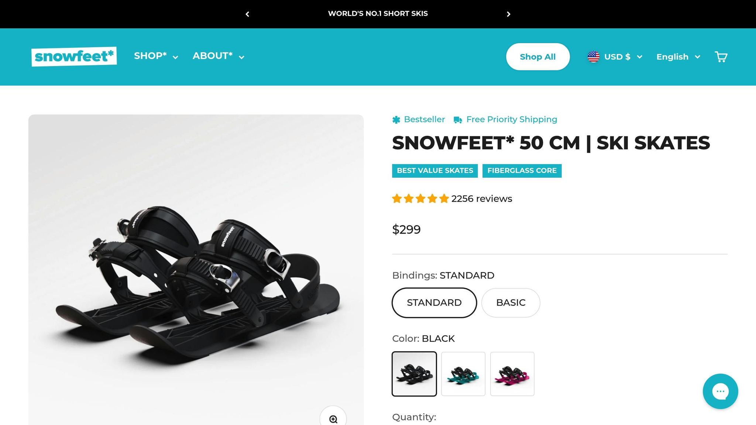The width and height of the screenshot is (756, 425).
Task: Open the 2256 reviews link
Action: coord(481,198)
